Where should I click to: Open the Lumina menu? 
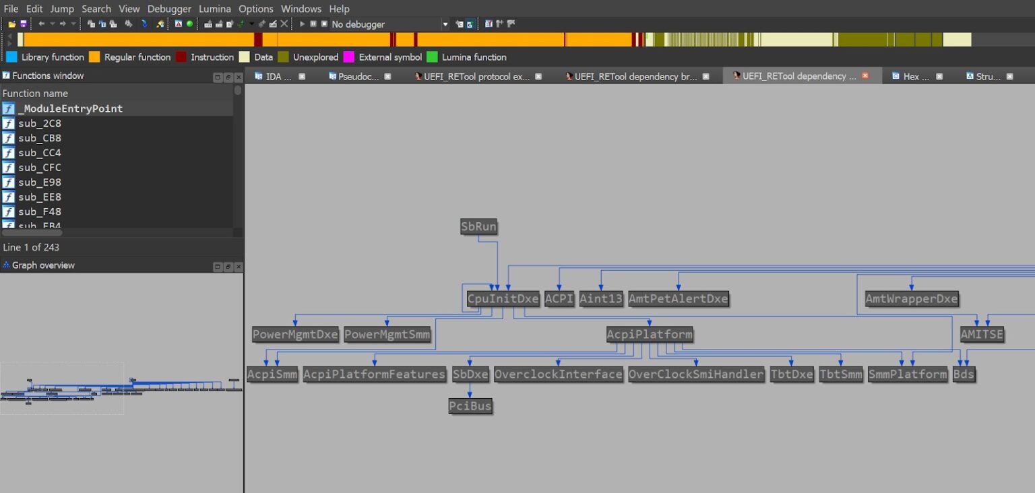tap(214, 9)
